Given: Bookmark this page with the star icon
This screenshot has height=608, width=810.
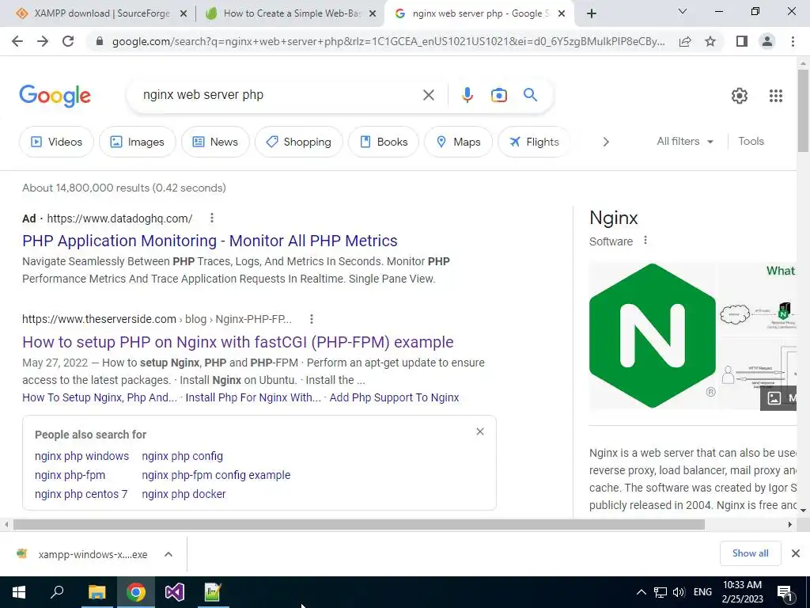Looking at the screenshot, I should pos(710,41).
